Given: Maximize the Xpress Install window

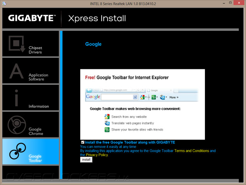Looking at the screenshot, I should point(230,3).
